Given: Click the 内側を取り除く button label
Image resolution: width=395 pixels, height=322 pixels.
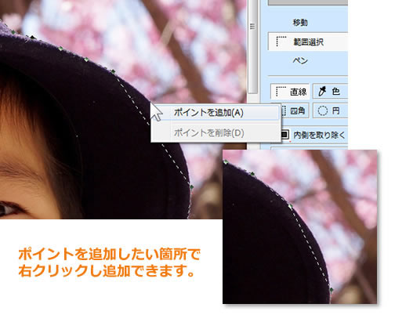Looking at the screenshot, I should pyautogui.click(x=319, y=135).
